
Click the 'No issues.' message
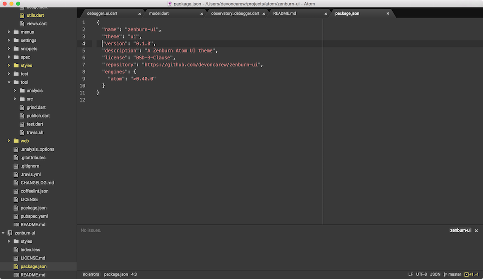91,230
